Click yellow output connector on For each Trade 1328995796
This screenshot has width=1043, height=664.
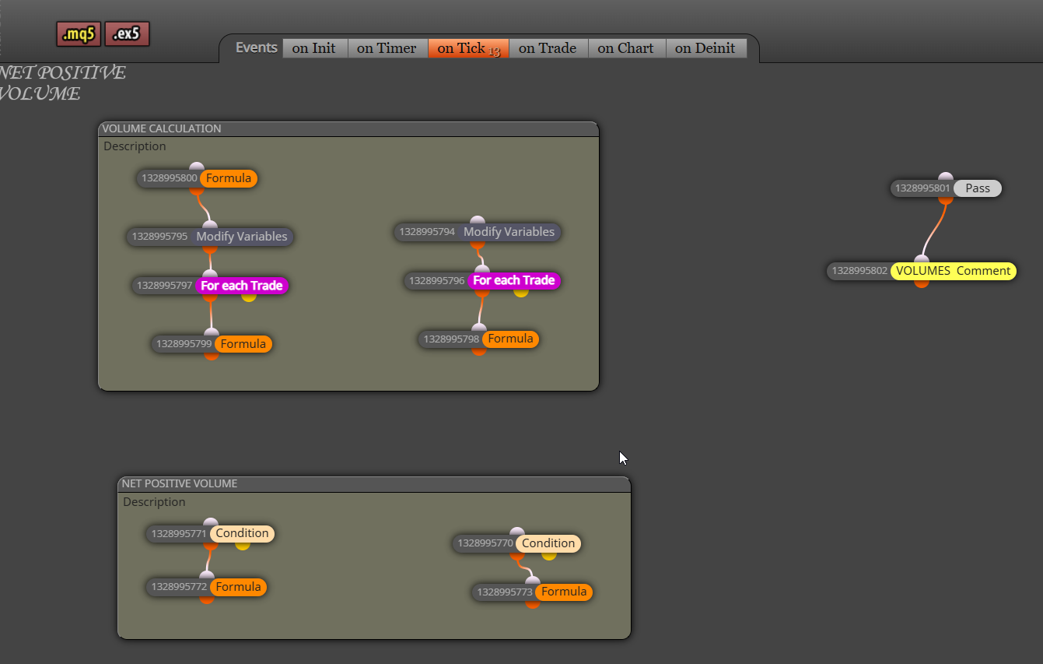[x=521, y=292]
